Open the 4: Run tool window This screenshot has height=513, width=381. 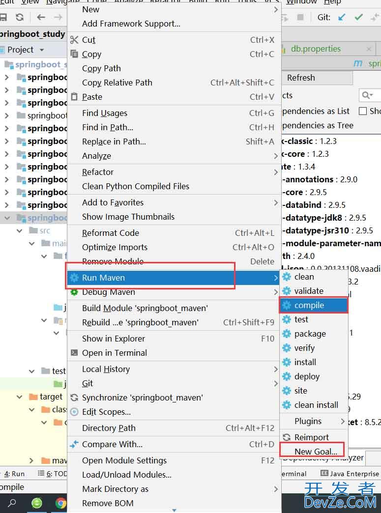(x=14, y=474)
